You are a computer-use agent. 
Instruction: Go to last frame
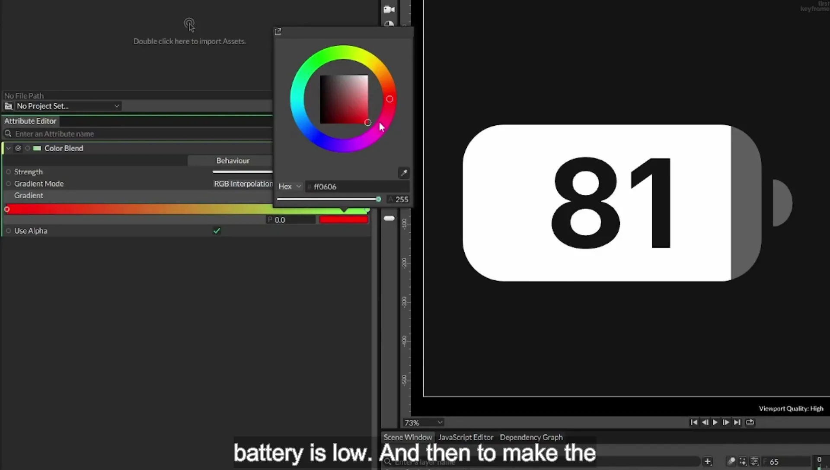coord(737,422)
